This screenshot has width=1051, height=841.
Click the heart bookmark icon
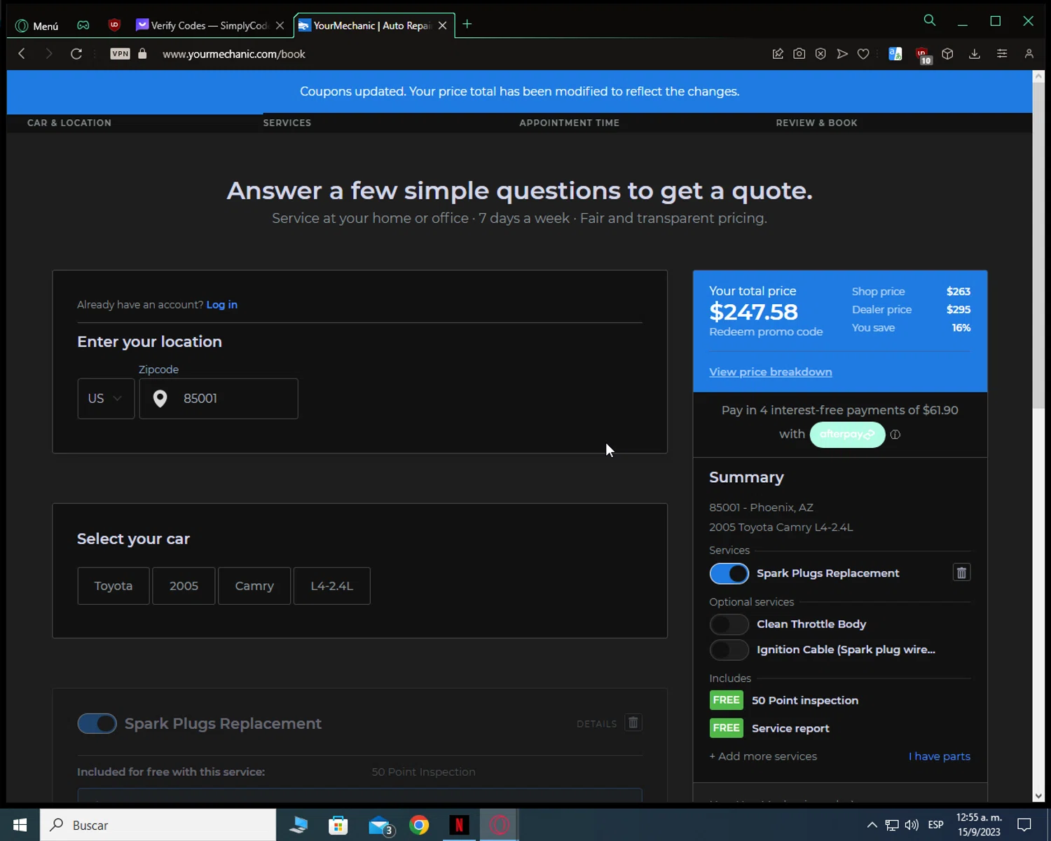pyautogui.click(x=863, y=54)
